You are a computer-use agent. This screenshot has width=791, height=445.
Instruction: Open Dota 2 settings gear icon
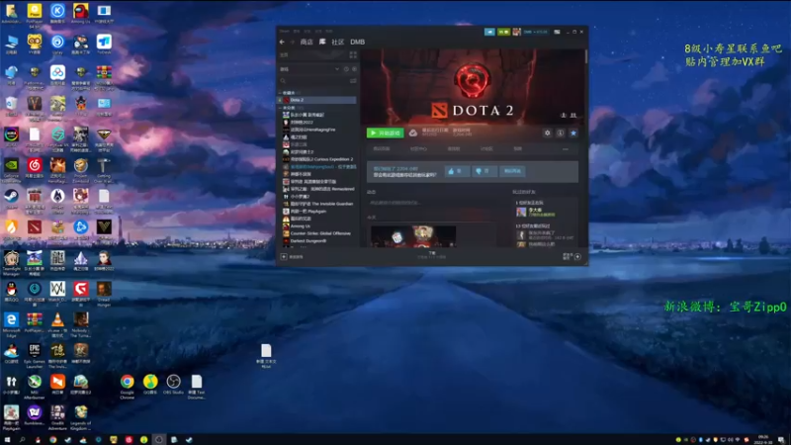tap(548, 133)
